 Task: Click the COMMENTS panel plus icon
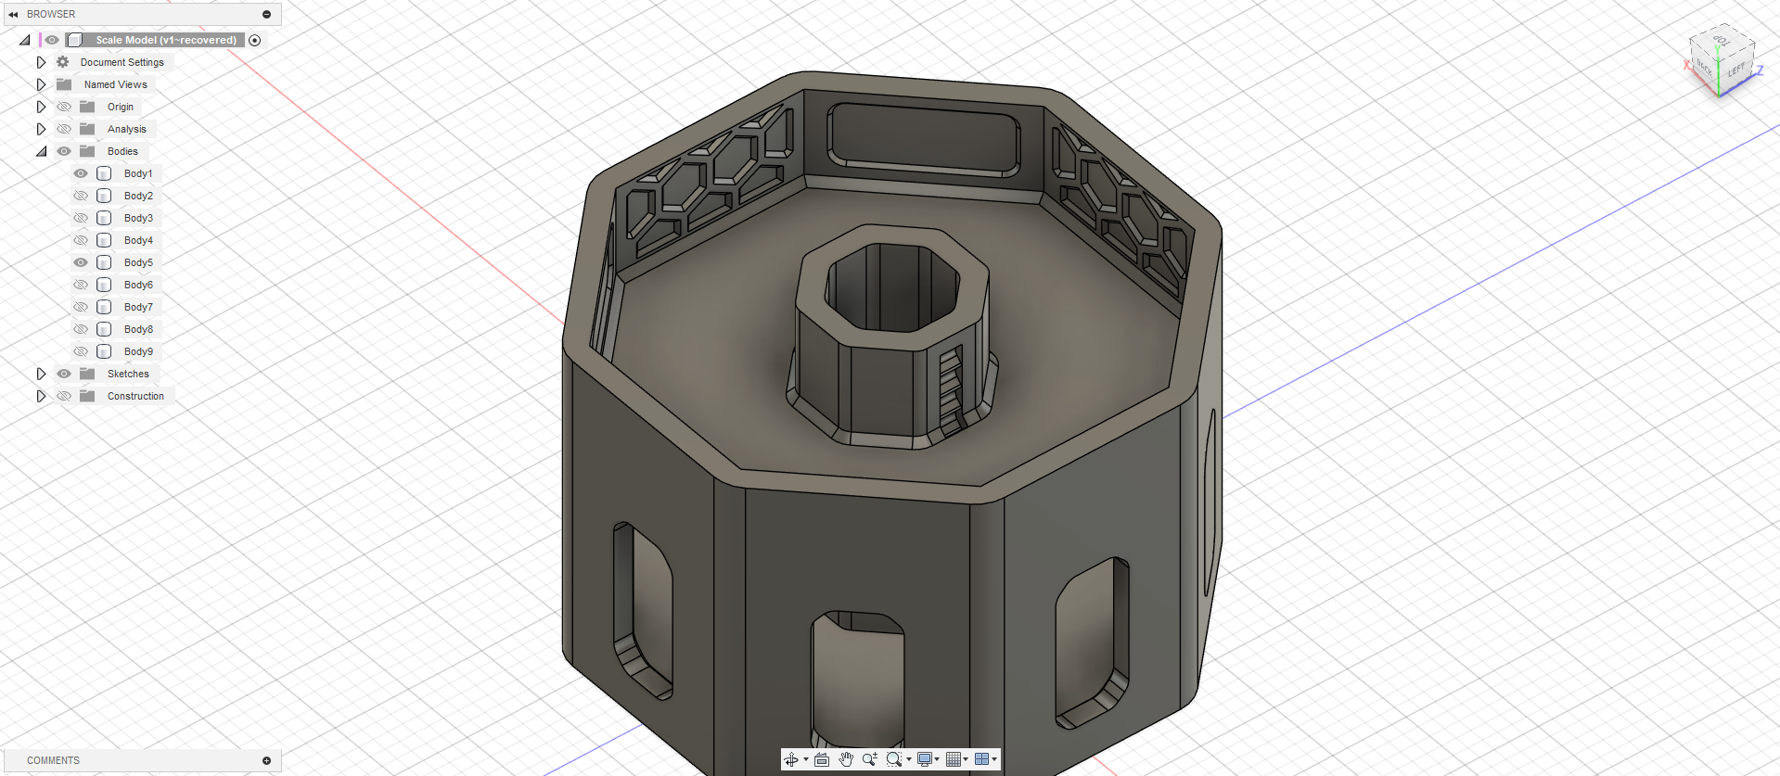[266, 760]
